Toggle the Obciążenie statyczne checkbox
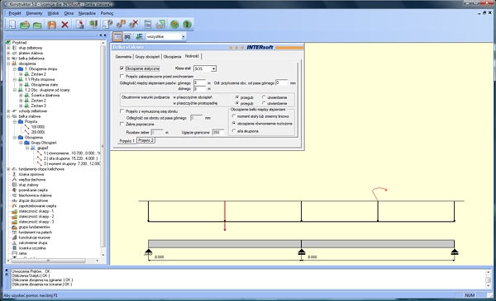This screenshot has width=496, height=301. [x=122, y=68]
